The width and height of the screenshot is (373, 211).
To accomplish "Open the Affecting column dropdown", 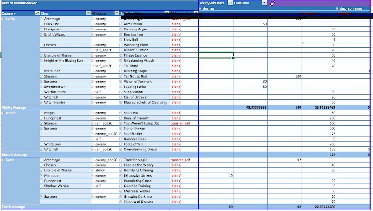I will point(117,13).
